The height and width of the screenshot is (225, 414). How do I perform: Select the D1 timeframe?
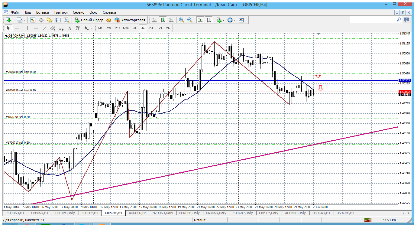pyautogui.click(x=151, y=28)
